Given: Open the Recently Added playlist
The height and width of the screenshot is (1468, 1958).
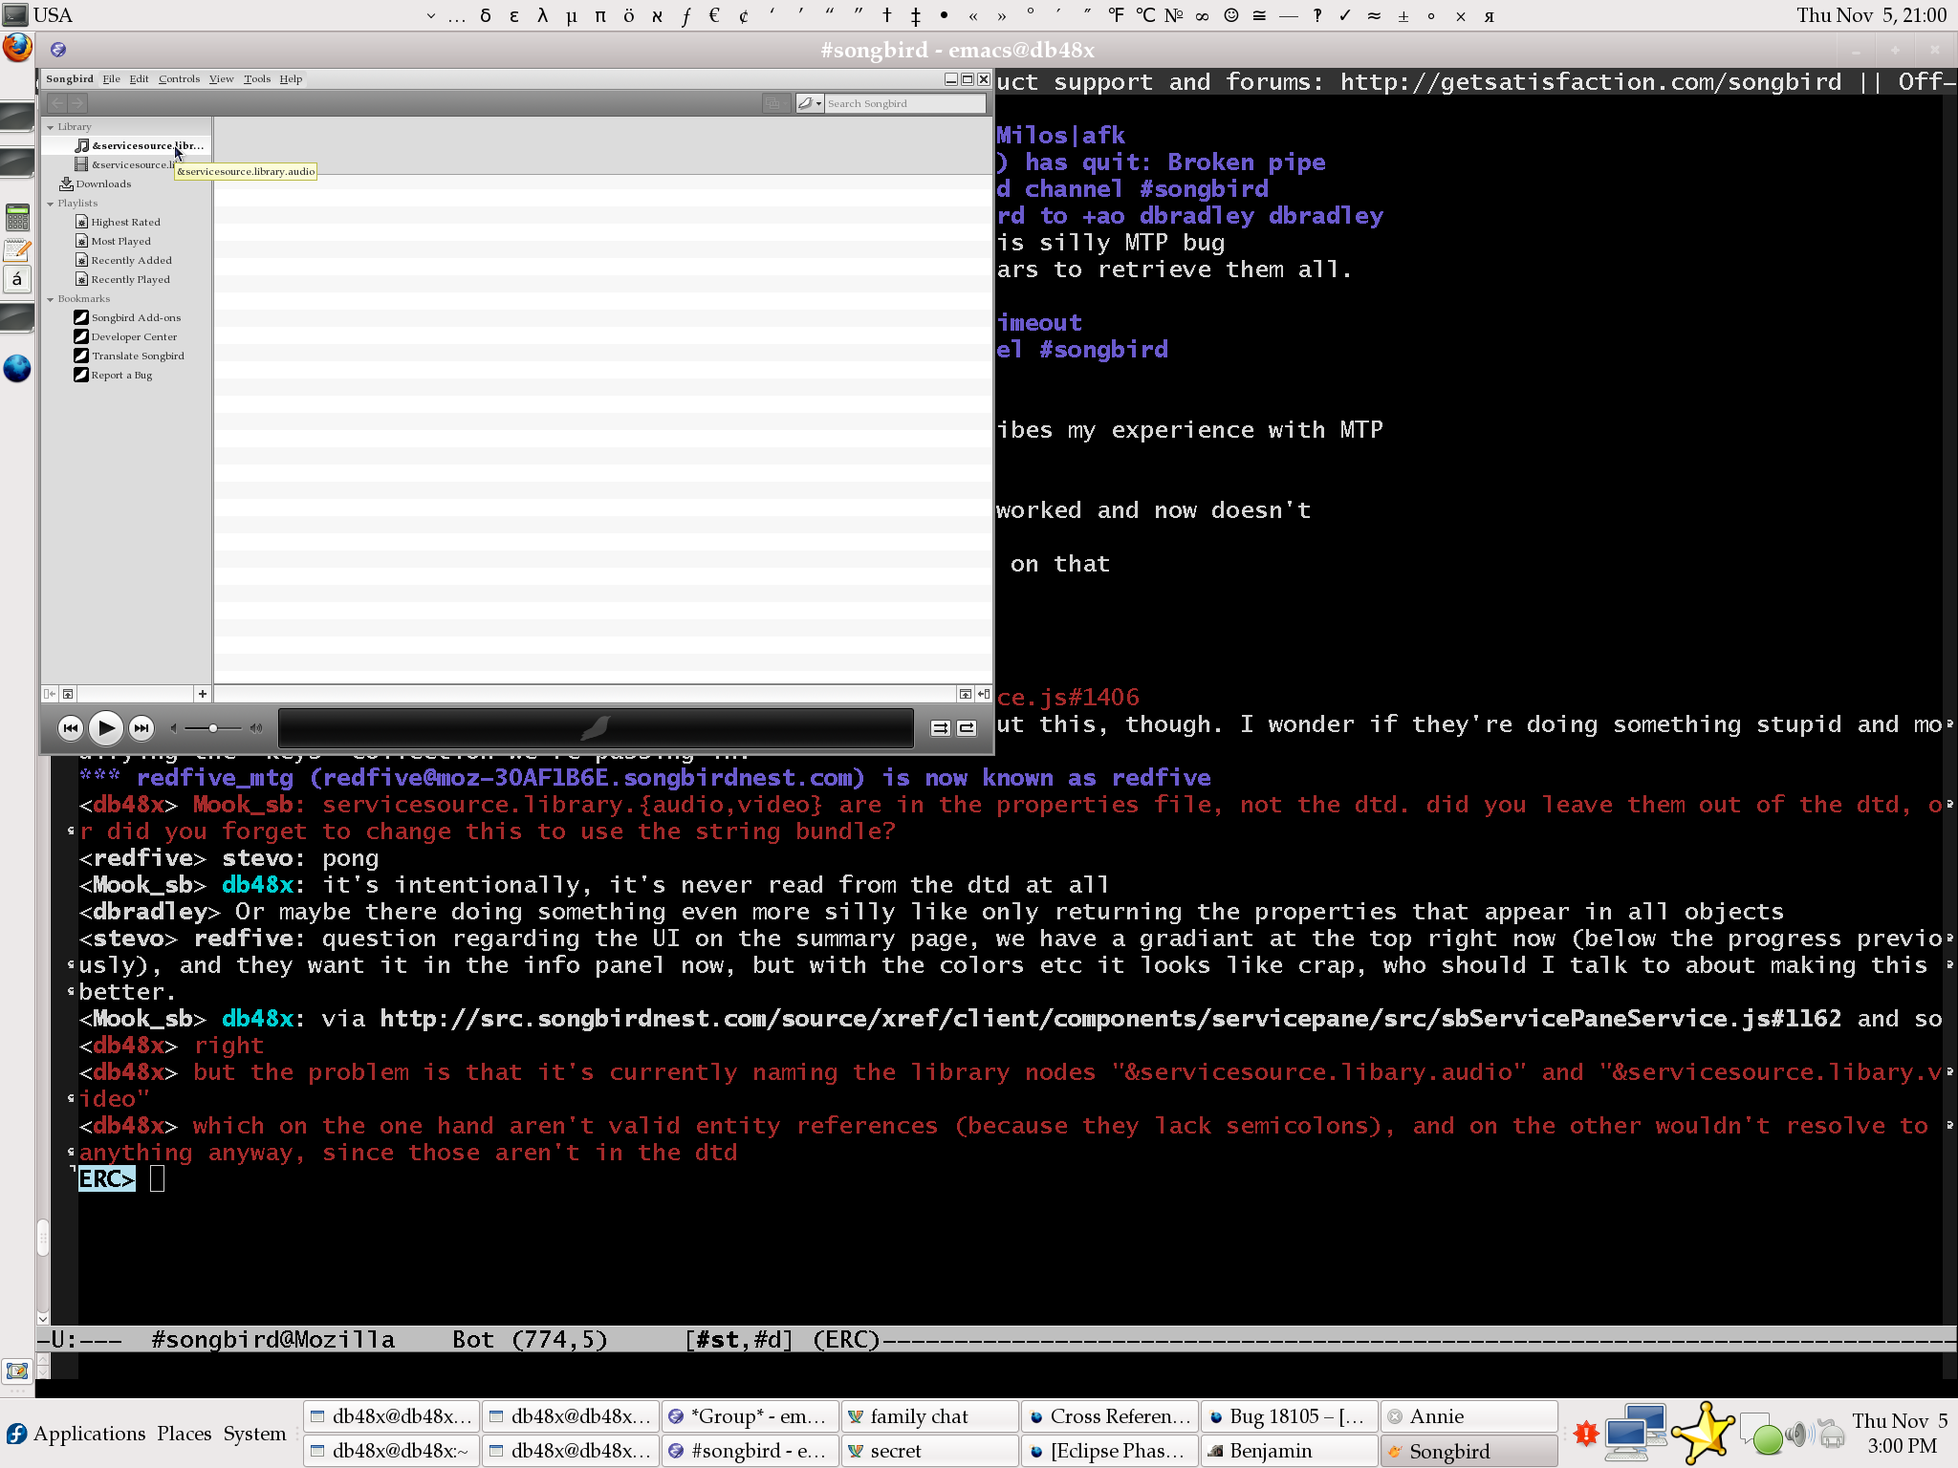Looking at the screenshot, I should (x=123, y=260).
